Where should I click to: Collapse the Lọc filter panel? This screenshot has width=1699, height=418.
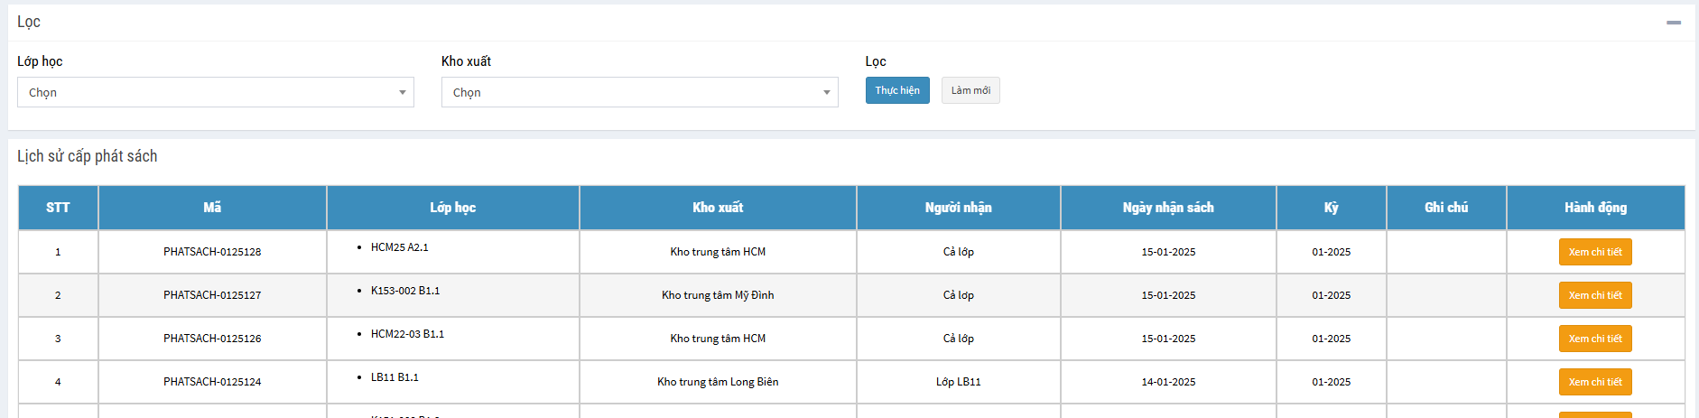coord(1673,23)
